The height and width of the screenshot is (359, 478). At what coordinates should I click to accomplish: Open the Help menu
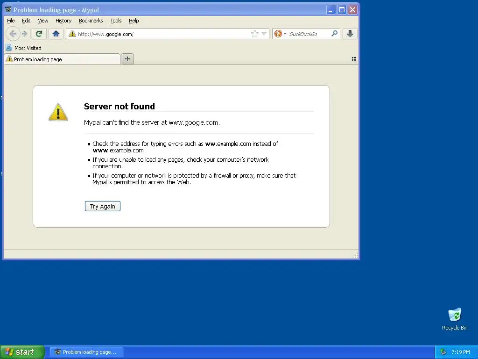coord(134,21)
